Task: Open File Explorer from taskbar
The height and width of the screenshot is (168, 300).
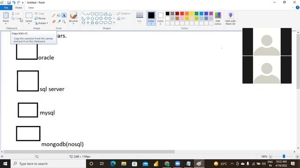Action: (x=124, y=164)
